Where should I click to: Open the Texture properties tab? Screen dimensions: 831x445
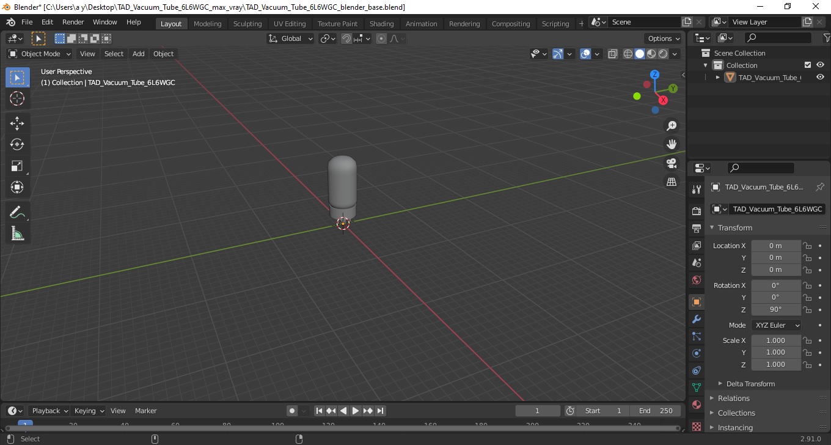[696, 426]
